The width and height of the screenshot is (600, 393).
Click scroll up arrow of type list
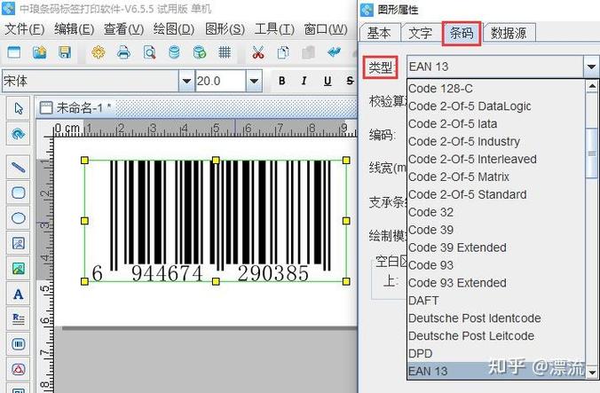pos(592,86)
